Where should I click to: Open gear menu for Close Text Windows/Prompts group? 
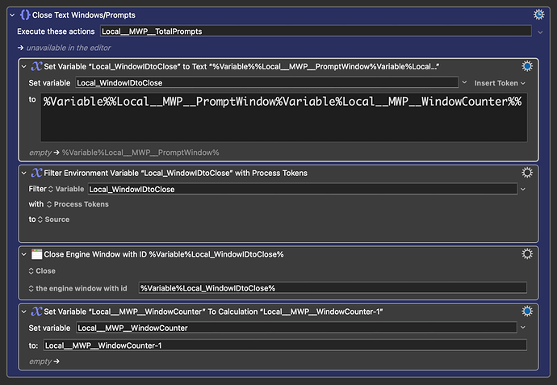[538, 15]
